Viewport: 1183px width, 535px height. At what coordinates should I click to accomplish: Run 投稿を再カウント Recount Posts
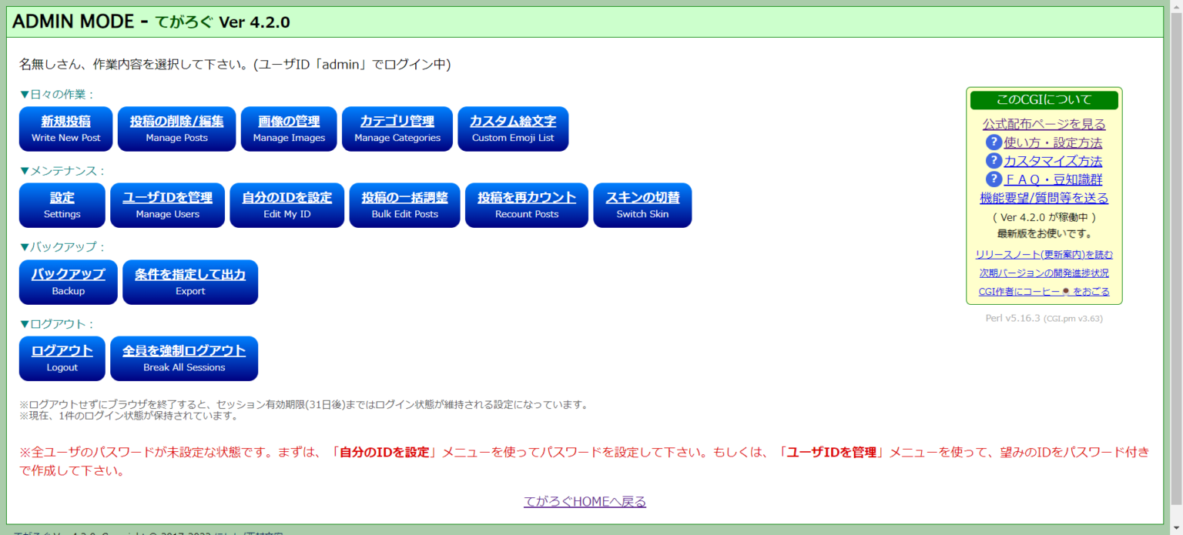click(526, 205)
